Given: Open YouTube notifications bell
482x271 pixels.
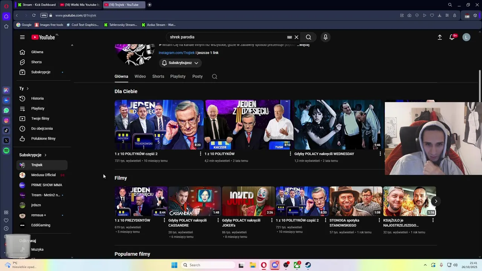Looking at the screenshot, I should (452, 37).
